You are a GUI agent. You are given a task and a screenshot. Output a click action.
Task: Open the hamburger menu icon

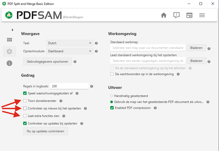pyautogui.click(x=202, y=15)
